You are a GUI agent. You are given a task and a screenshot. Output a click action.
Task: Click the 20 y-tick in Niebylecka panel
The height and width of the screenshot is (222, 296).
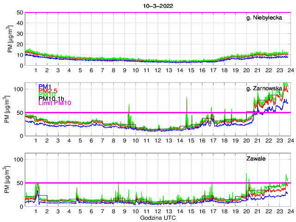(20, 44)
